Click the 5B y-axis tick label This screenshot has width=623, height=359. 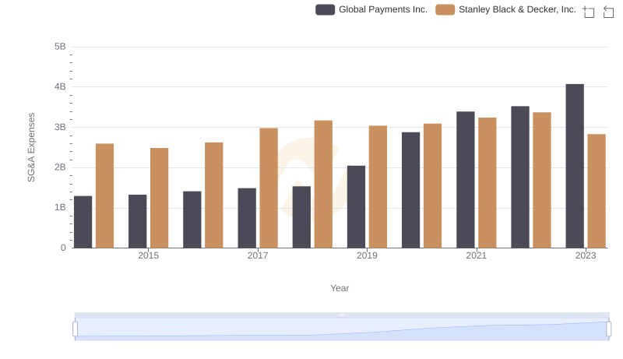(x=60, y=47)
